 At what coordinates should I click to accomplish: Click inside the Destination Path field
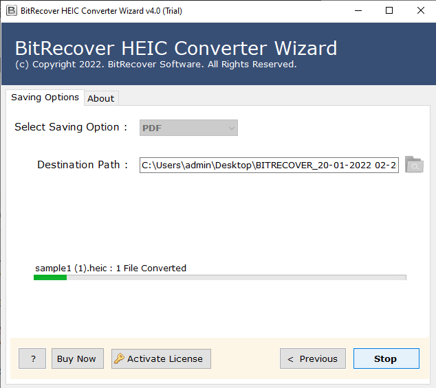269,165
